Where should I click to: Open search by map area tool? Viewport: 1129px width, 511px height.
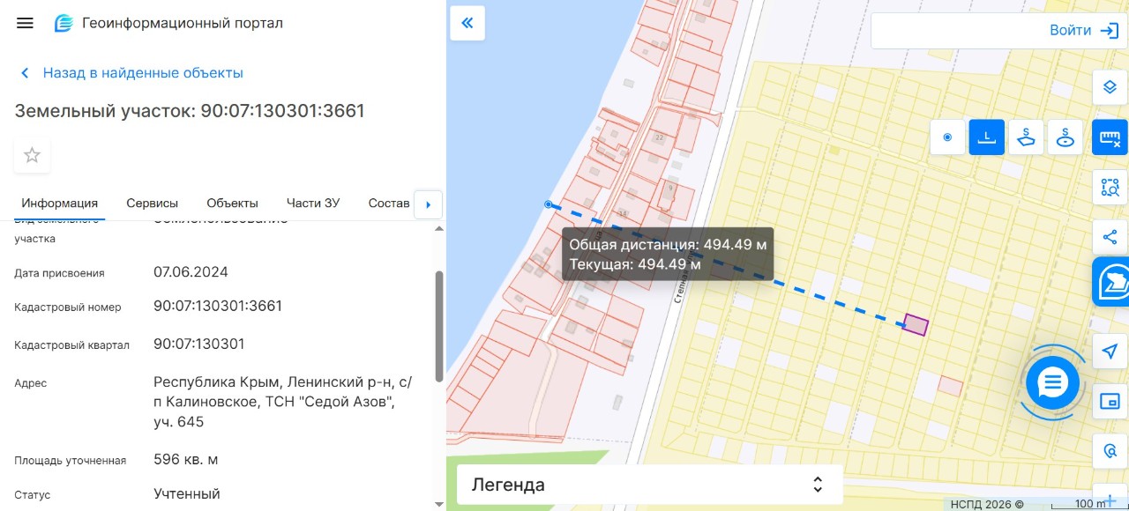(1110, 187)
